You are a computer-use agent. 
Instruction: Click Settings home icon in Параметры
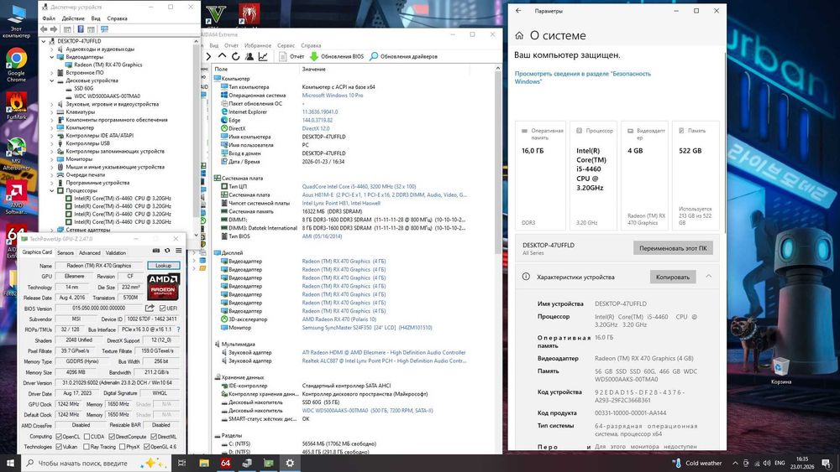point(519,36)
